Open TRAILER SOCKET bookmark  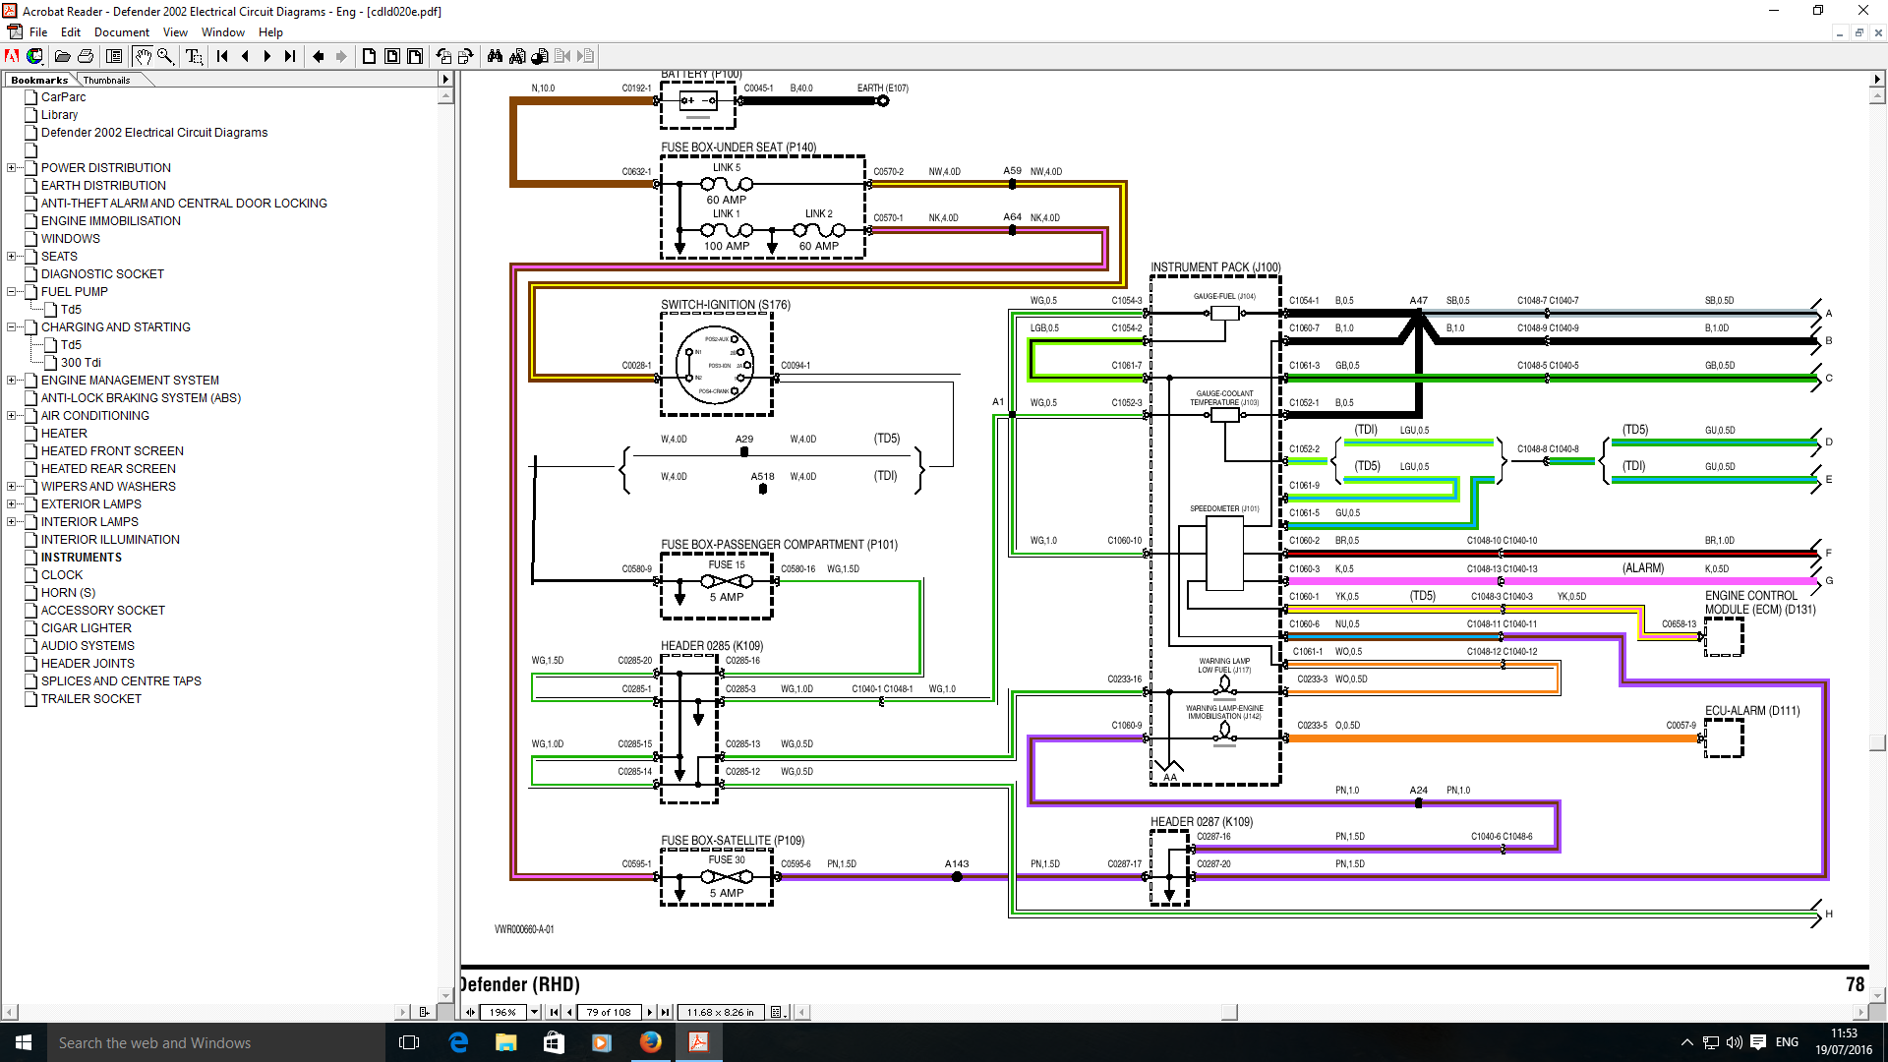91,699
